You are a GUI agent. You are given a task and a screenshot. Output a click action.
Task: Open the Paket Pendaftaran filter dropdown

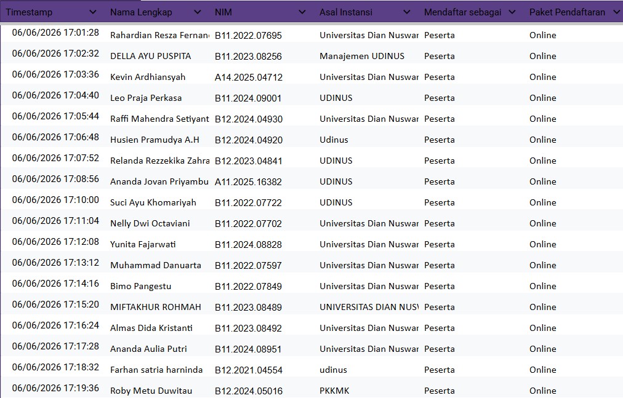(x=617, y=12)
